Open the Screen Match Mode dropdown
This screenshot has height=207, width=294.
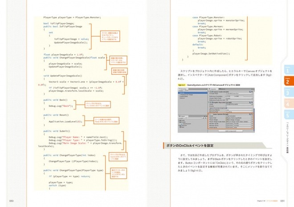coord(239,98)
